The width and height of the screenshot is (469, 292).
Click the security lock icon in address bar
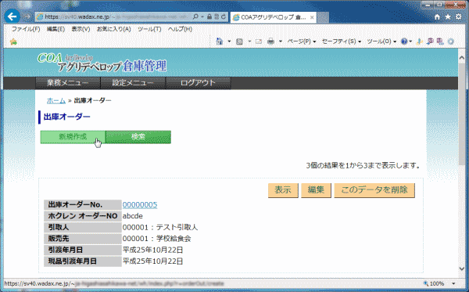209,16
